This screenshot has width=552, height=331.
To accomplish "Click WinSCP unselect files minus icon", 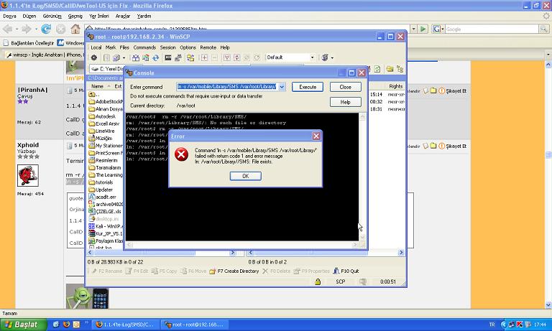I will click(214, 57).
